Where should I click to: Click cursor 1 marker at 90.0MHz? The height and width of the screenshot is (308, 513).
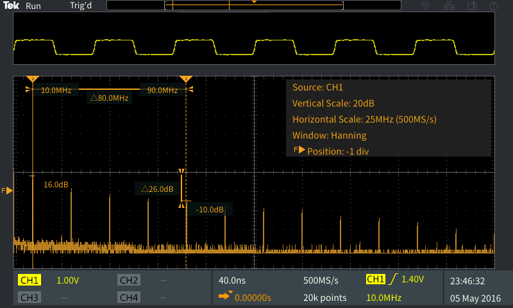(187, 79)
